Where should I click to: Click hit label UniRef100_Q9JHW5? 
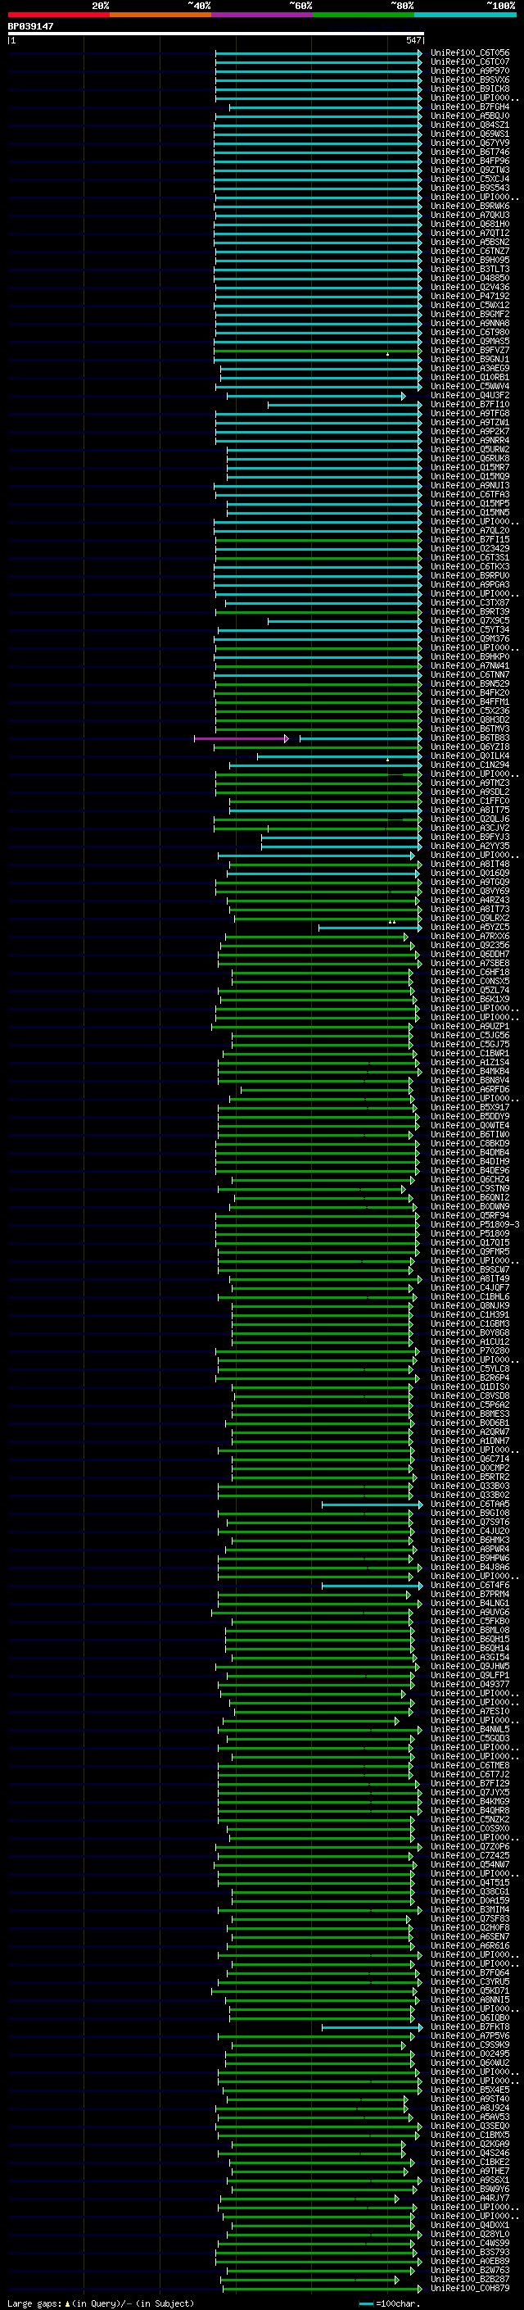pos(469,1666)
